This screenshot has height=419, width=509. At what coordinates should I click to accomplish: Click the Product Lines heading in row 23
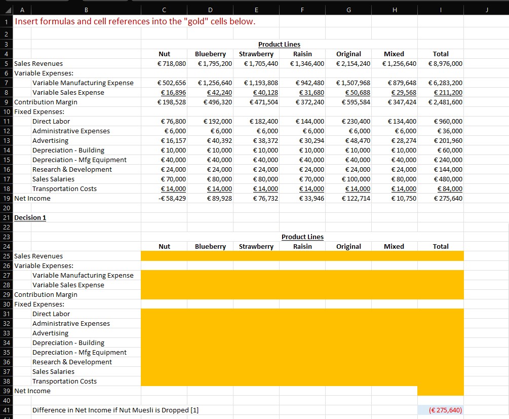[302, 237]
